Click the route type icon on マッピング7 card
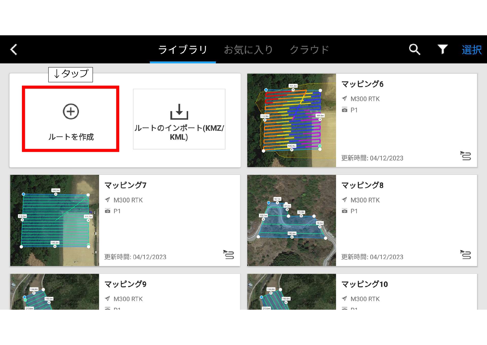This screenshot has width=487, height=345. 228,255
